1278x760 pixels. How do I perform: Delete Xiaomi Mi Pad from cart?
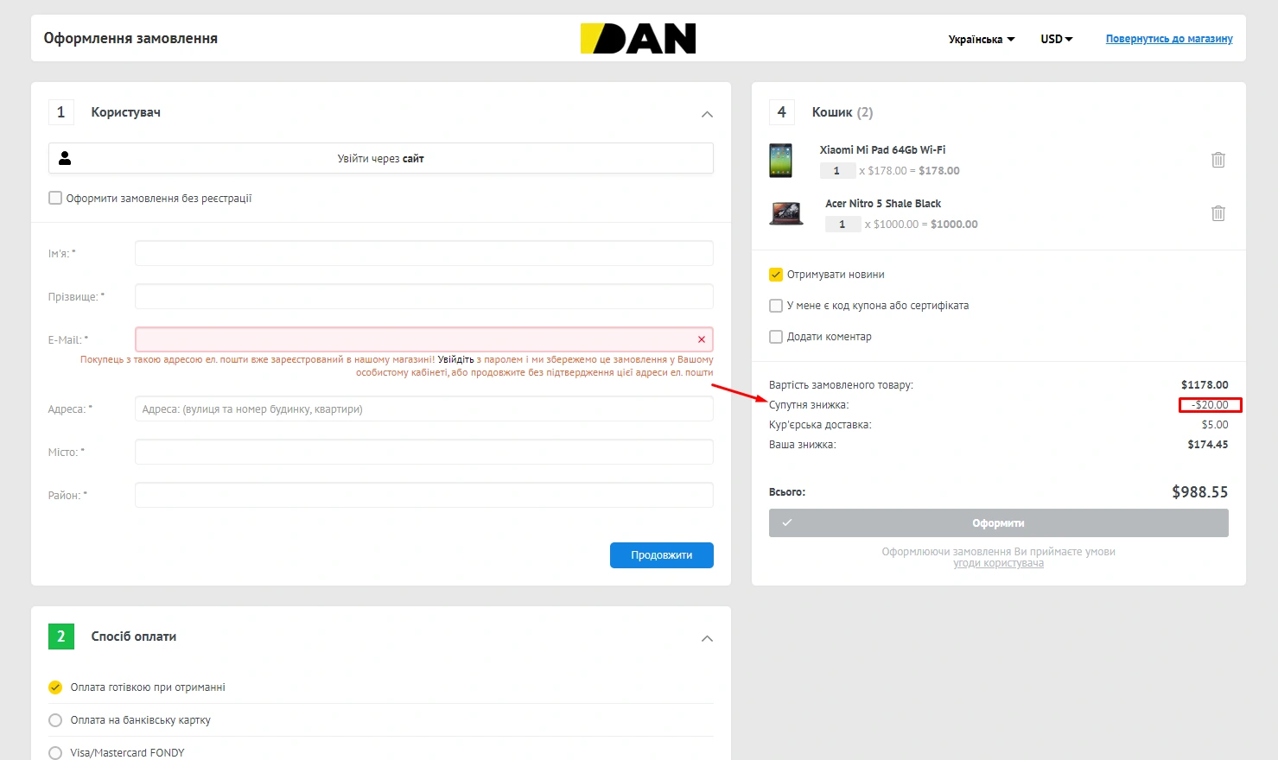click(1218, 160)
